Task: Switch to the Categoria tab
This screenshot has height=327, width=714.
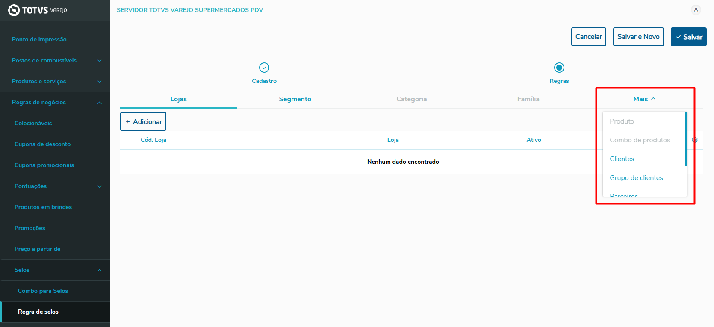Action: pos(412,99)
